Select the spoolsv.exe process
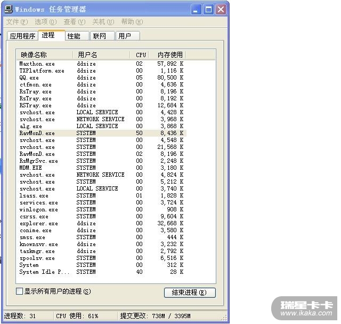 point(103,258)
